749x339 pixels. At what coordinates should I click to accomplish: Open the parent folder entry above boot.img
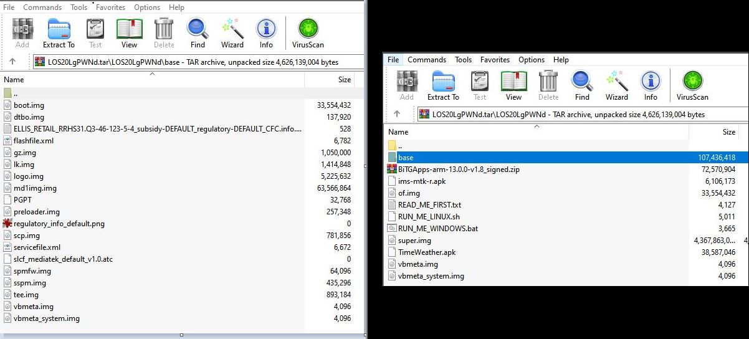coord(15,93)
